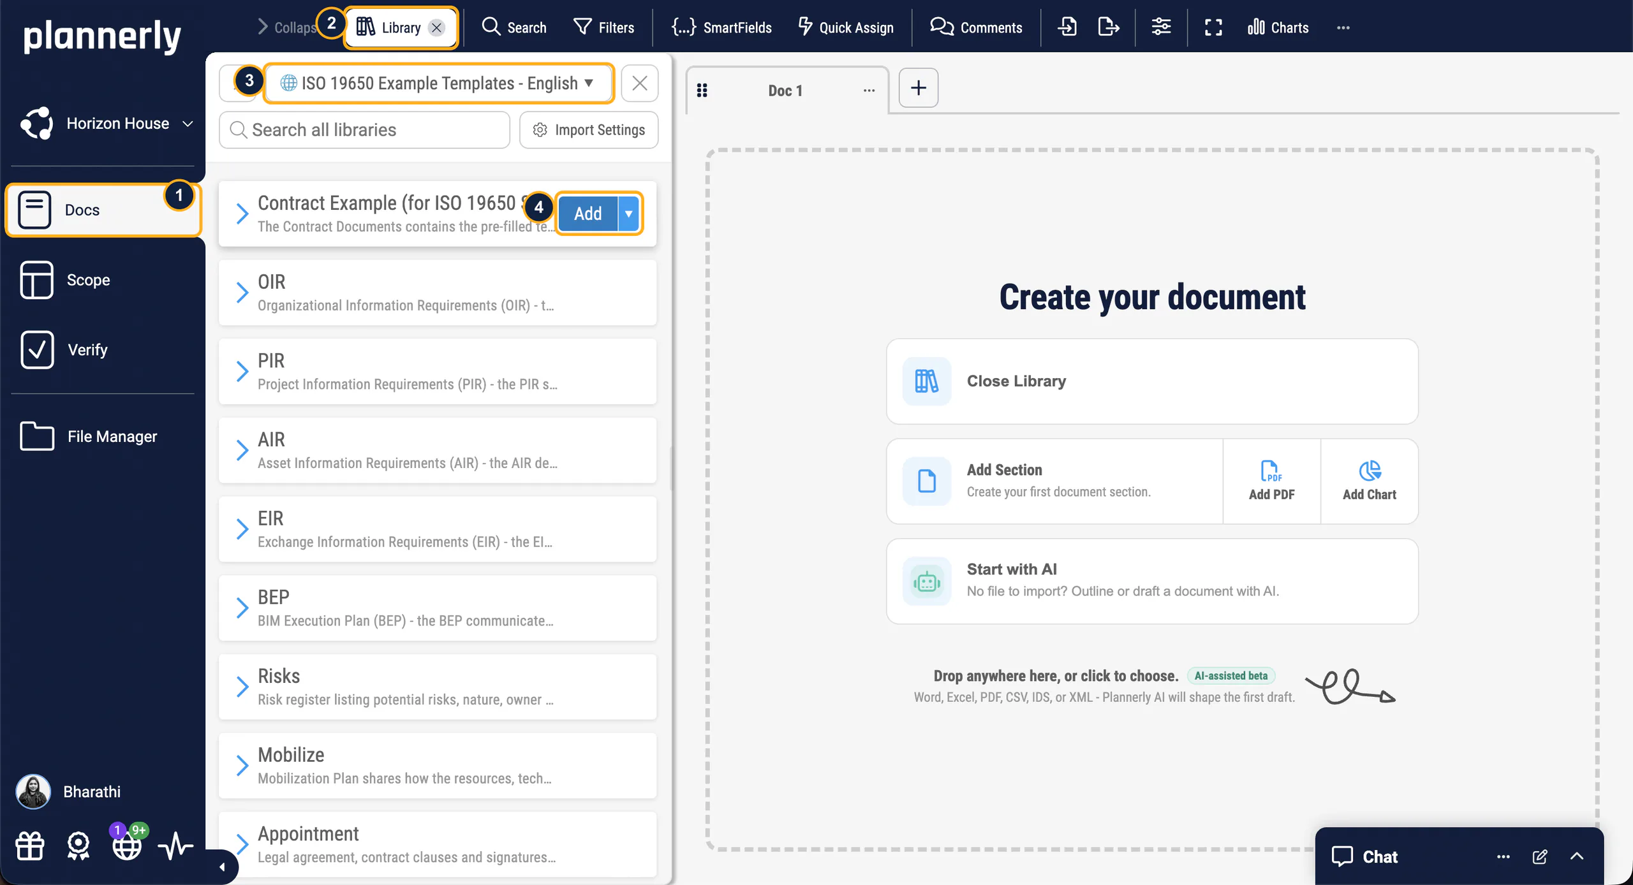
Task: Add a new document tab with plus
Action: coord(919,88)
